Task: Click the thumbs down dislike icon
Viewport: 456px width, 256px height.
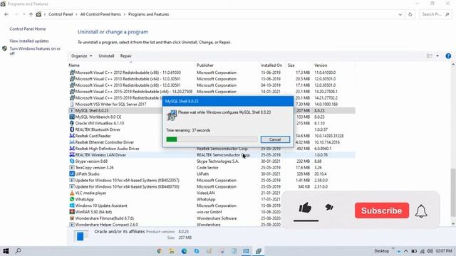Action: [x=329, y=207]
